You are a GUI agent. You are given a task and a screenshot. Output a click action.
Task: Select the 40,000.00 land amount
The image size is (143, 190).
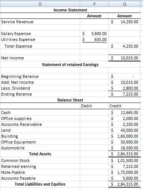point(124,130)
